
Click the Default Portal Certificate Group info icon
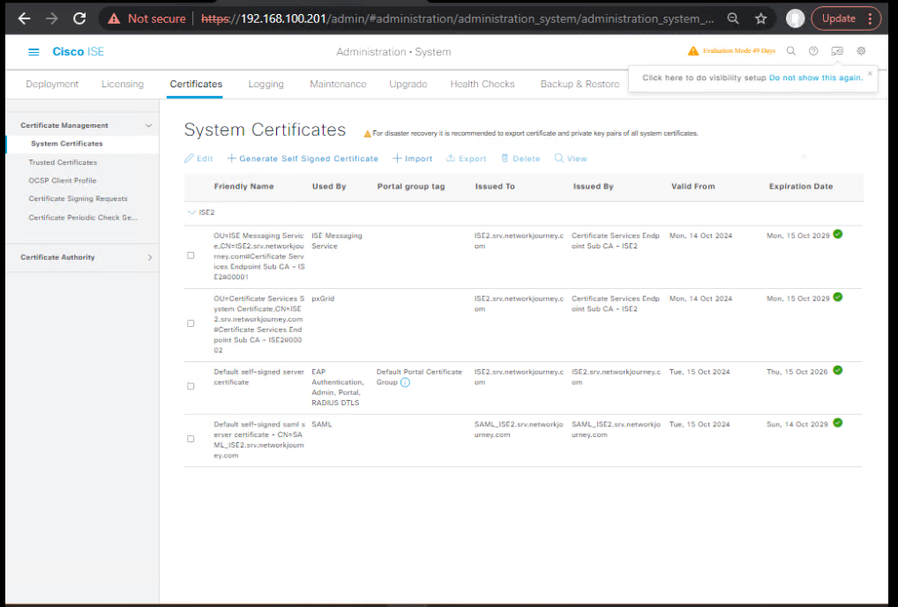point(405,382)
